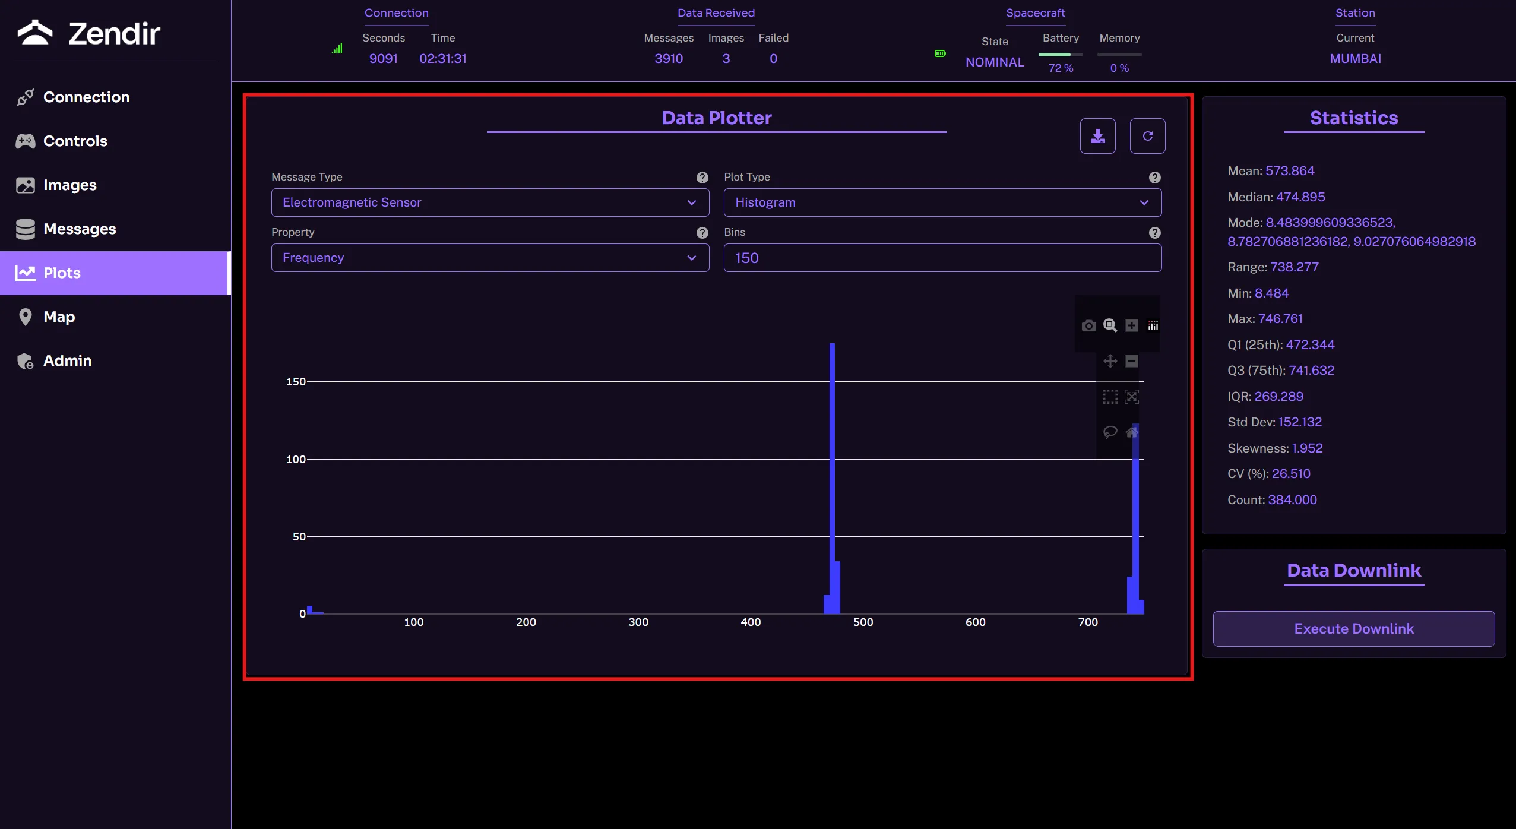Select the Zoom tool in plot modebar

pyautogui.click(x=1110, y=325)
